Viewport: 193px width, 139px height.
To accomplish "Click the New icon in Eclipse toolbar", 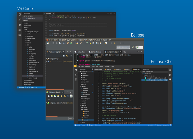I will tap(48, 43).
